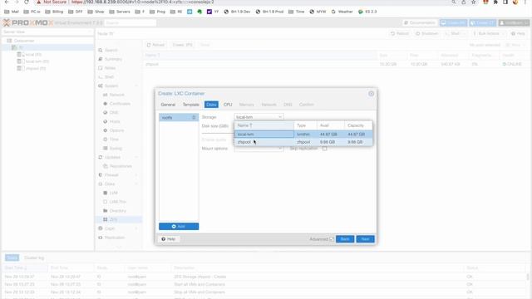Toggle the Skip replication checkbox
Viewport: 532px width, 299px height.
click(x=325, y=149)
